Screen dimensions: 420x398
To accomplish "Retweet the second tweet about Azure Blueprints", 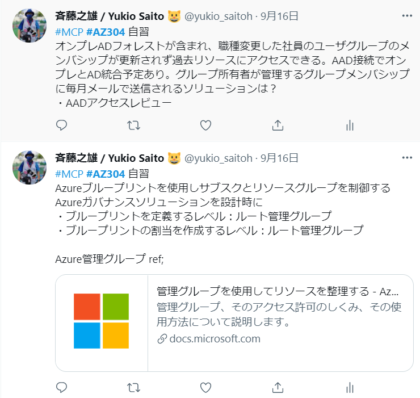I will point(133,387).
